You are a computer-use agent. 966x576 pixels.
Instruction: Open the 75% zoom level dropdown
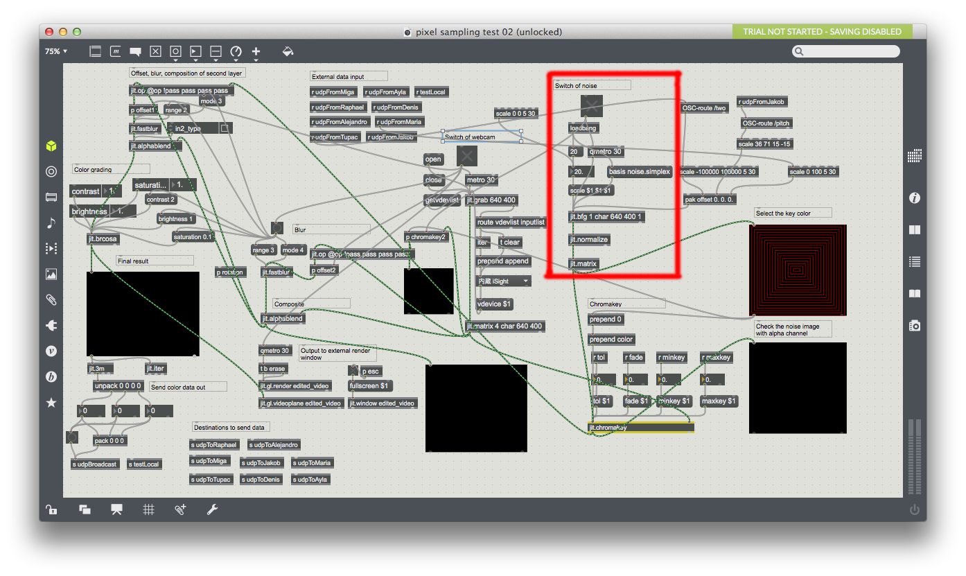click(56, 51)
